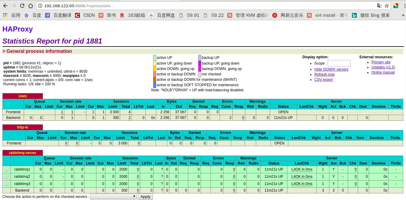
Task: Reload the page with the browser refresh icon
Action: pyautogui.click(x=22, y=6)
